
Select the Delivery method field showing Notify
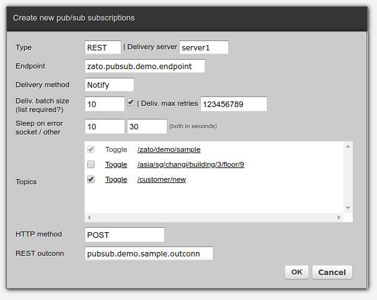(109, 85)
